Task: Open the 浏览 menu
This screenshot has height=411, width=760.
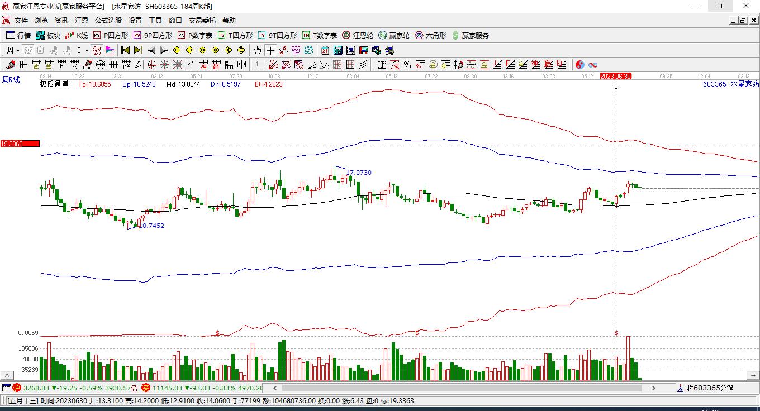Action: [41, 21]
